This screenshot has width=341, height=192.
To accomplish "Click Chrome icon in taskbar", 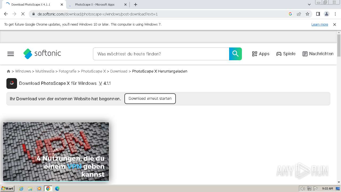I will coord(48,189).
